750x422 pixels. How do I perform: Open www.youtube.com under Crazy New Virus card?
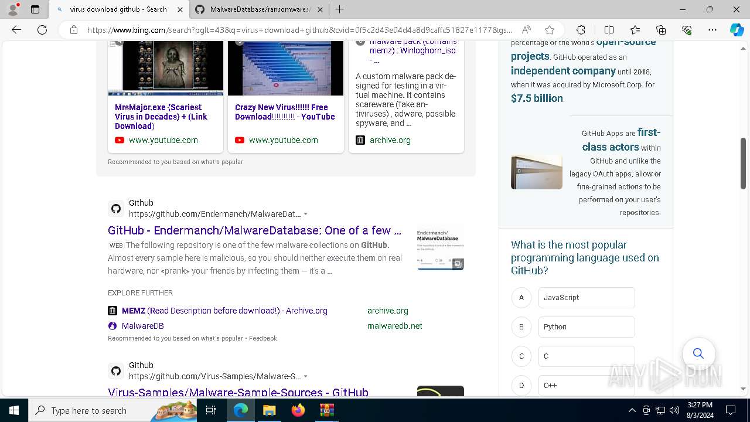click(x=284, y=140)
